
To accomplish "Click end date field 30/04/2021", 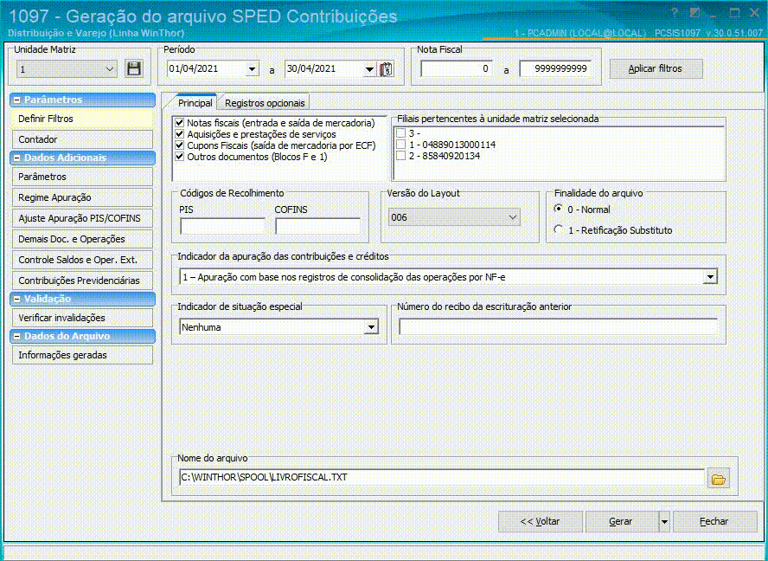I will pyautogui.click(x=323, y=69).
